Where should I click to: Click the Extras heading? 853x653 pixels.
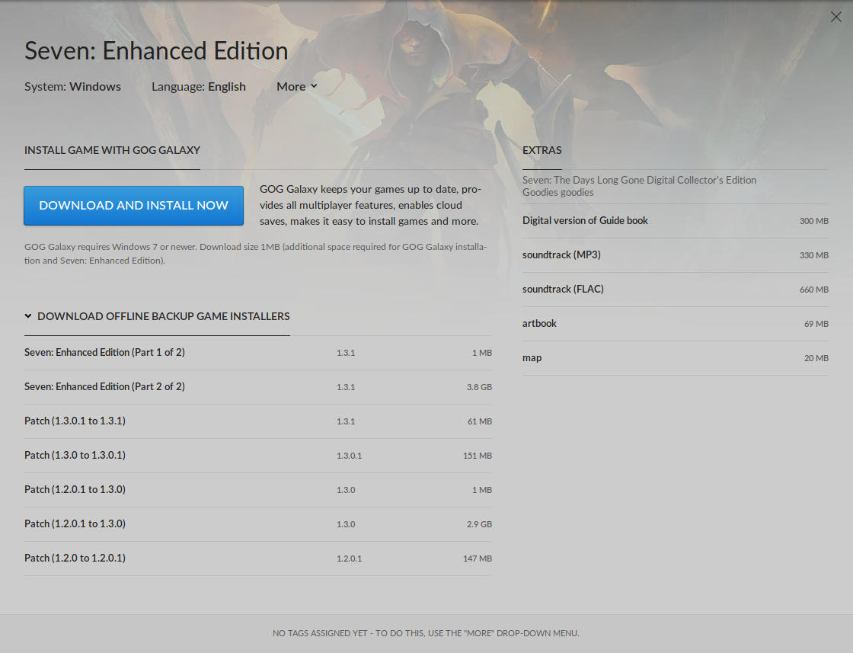(542, 150)
